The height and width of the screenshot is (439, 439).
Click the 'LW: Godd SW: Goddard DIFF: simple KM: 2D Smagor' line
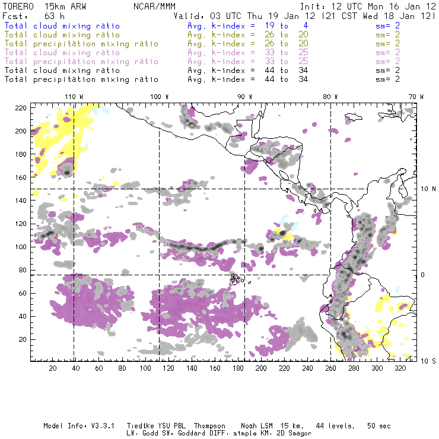pyautogui.click(x=219, y=434)
